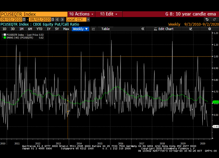Open the Weekly periodicity dropdown
The height and width of the screenshot is (158, 219).
click(80, 29)
